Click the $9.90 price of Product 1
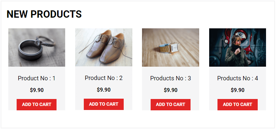This screenshot has width=276, height=129. (37, 90)
